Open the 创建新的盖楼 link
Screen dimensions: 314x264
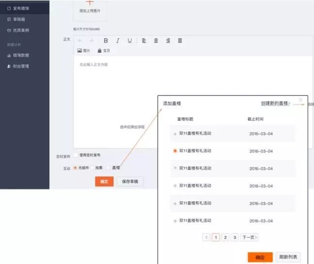275,103
